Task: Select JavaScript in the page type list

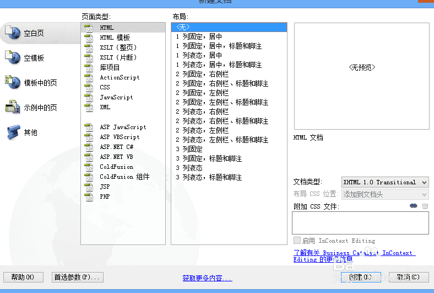Action: click(x=116, y=97)
